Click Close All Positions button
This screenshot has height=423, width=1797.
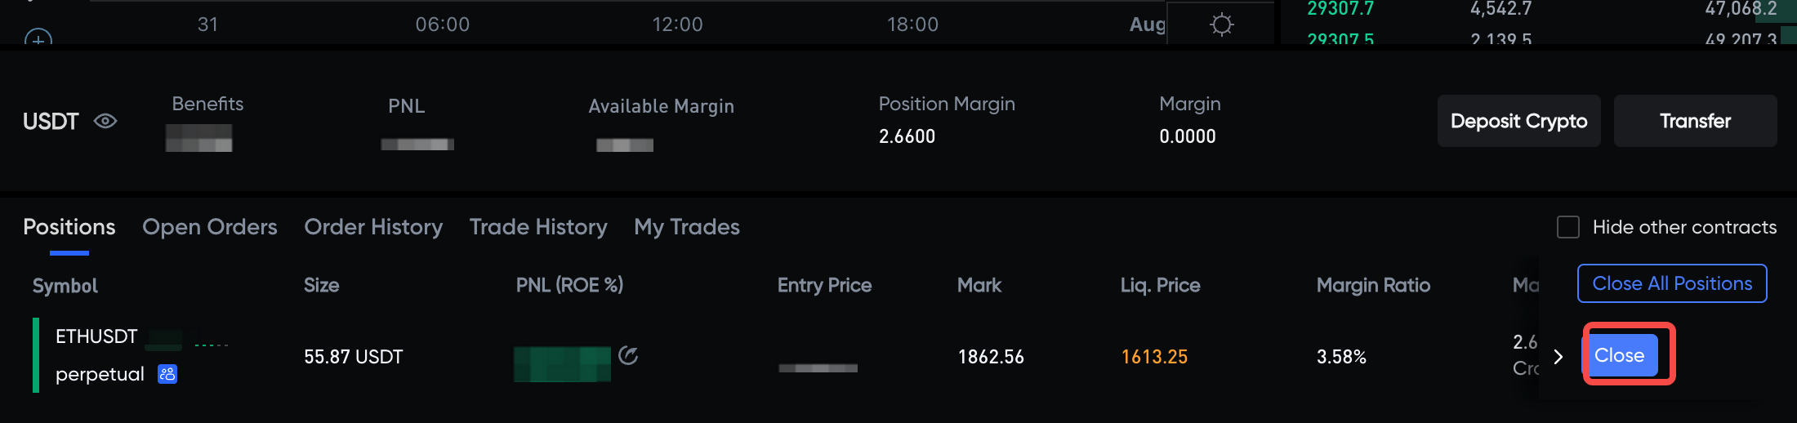1672,283
